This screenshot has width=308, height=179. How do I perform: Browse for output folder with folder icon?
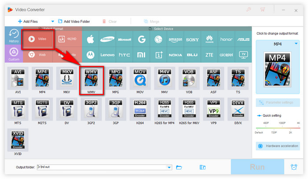pos(179,167)
